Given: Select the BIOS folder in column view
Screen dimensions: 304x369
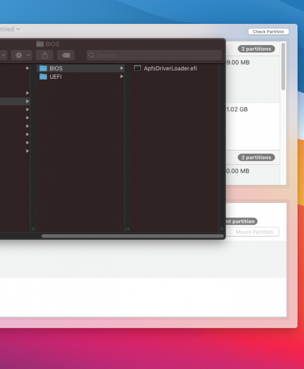Looking at the screenshot, I should pos(81,68).
